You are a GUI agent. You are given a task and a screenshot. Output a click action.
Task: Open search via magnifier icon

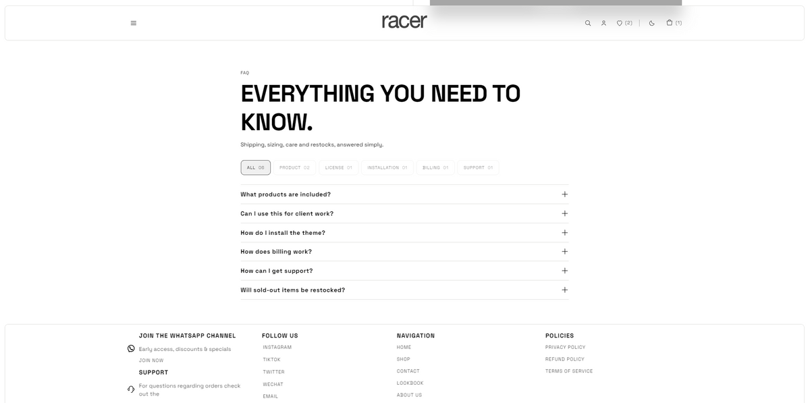point(588,23)
